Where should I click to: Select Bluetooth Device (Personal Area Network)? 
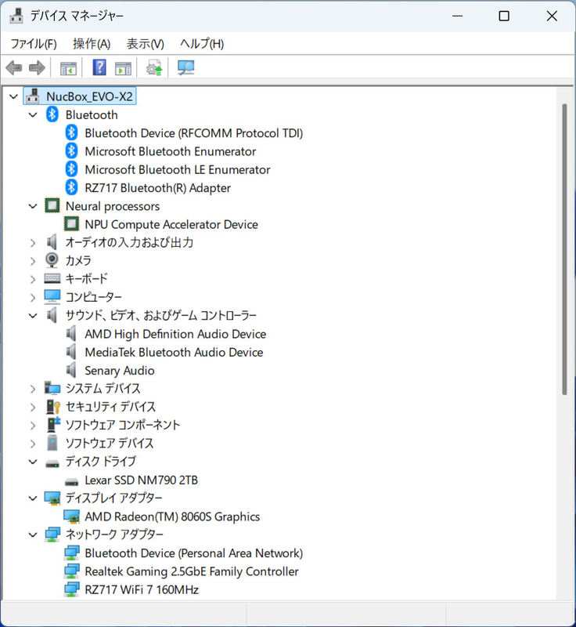(x=193, y=553)
